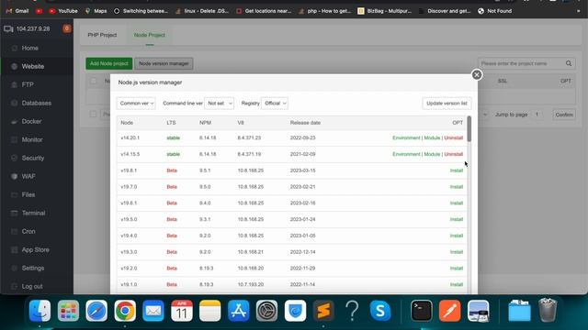The height and width of the screenshot is (330, 588).
Task: Open the FTP section in sidebar
Action: 28,84
